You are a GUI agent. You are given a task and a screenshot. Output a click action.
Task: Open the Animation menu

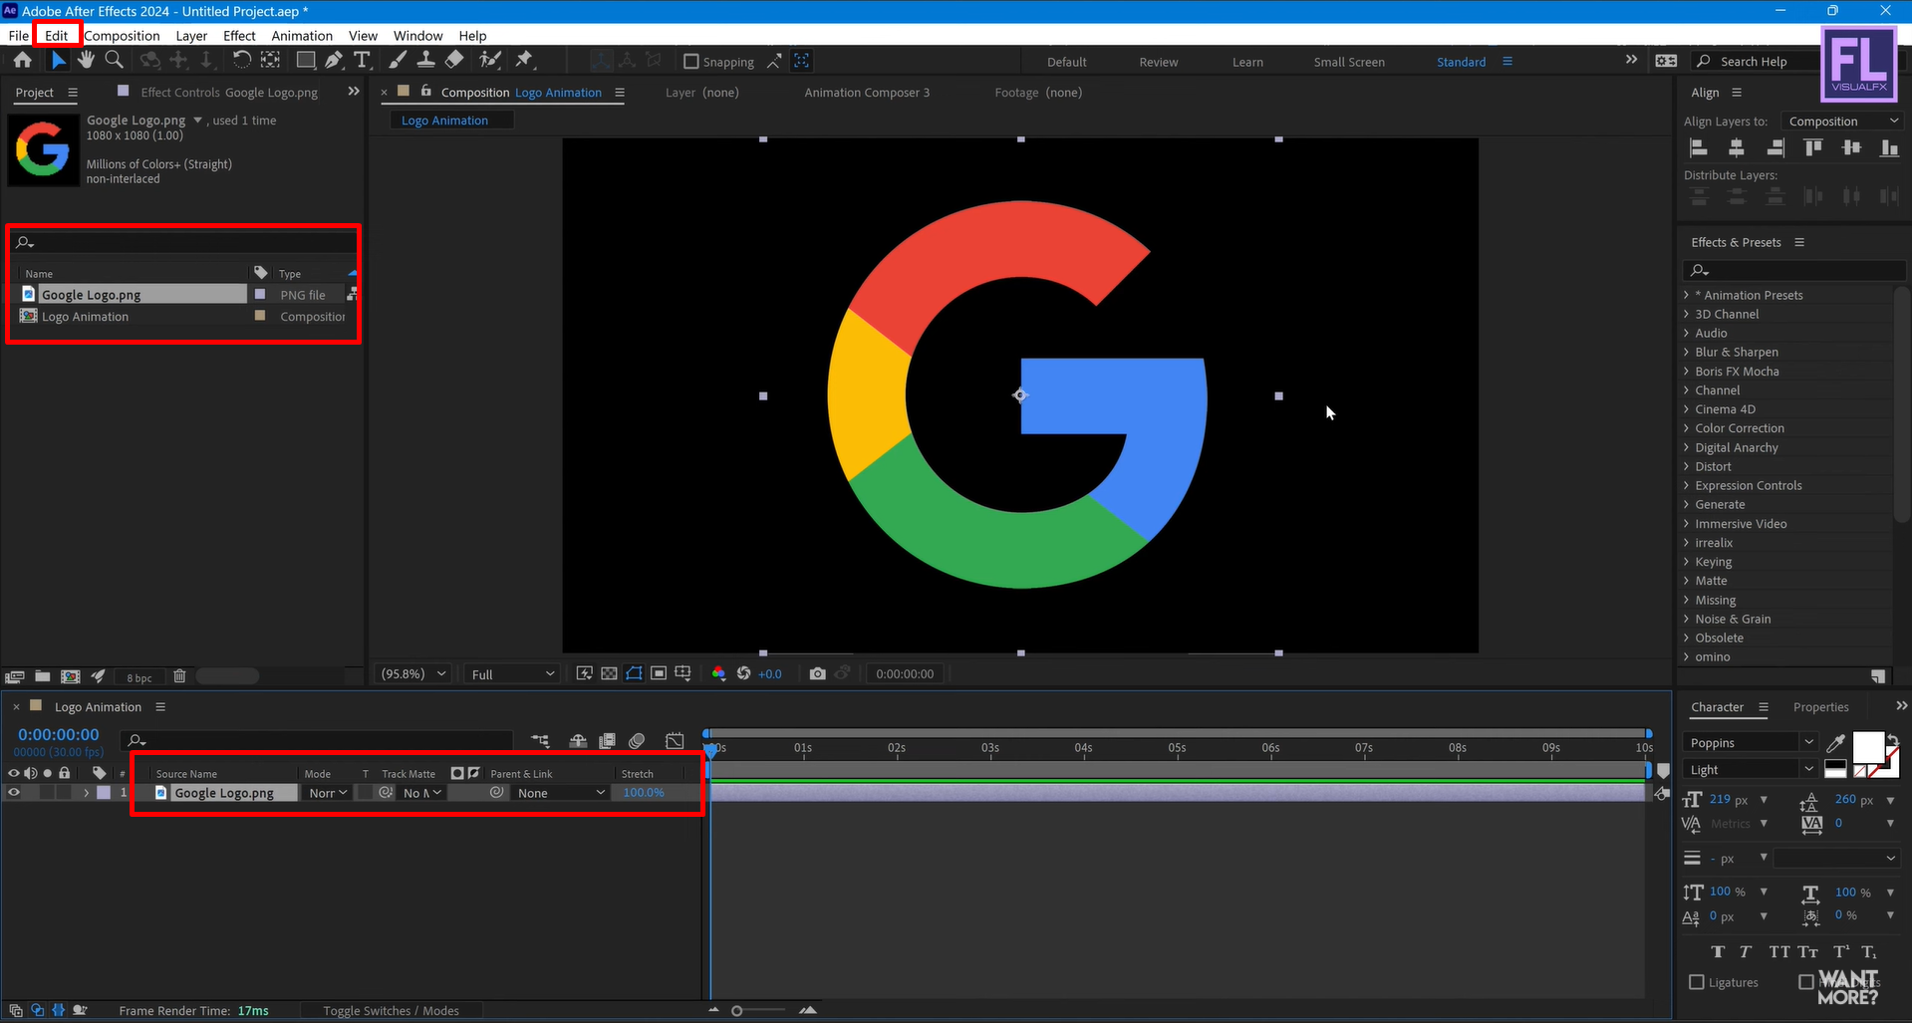pyautogui.click(x=302, y=36)
